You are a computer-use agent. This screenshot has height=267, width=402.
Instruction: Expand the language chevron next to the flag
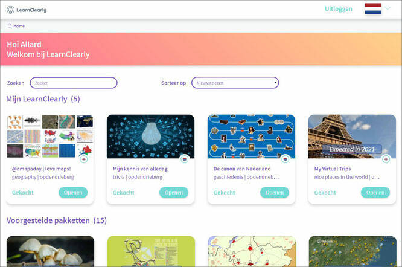(388, 8)
